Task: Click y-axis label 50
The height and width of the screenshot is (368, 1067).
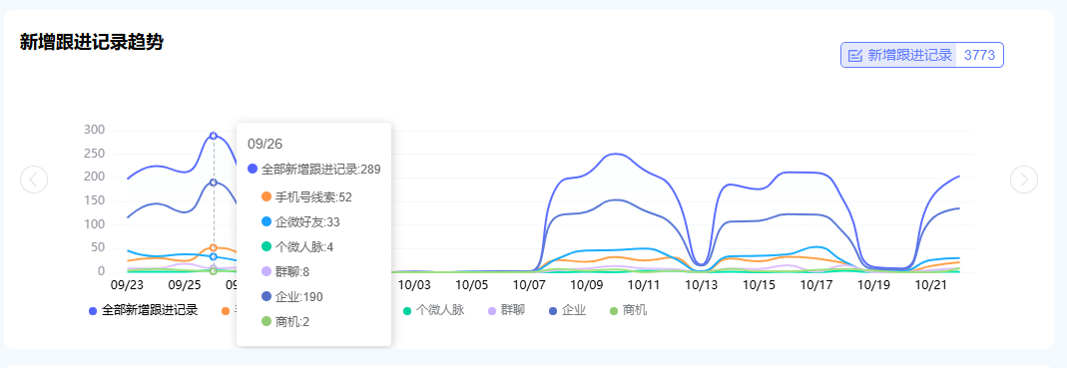Action: (97, 247)
